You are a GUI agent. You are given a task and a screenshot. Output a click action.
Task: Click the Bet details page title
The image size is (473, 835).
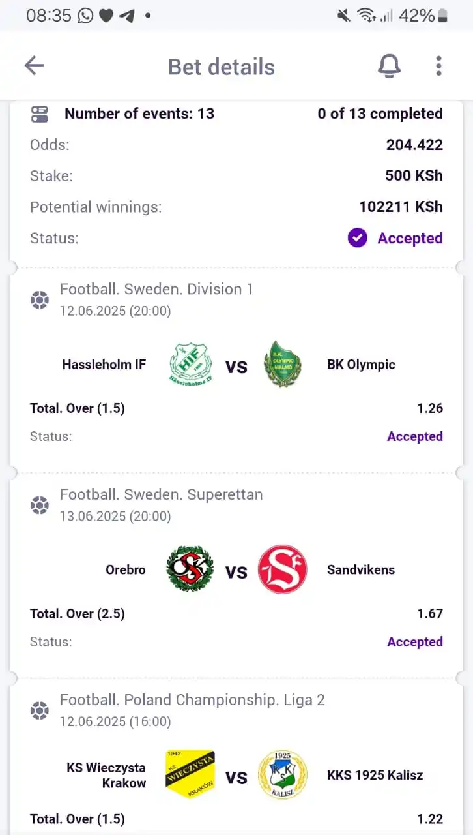tap(222, 67)
